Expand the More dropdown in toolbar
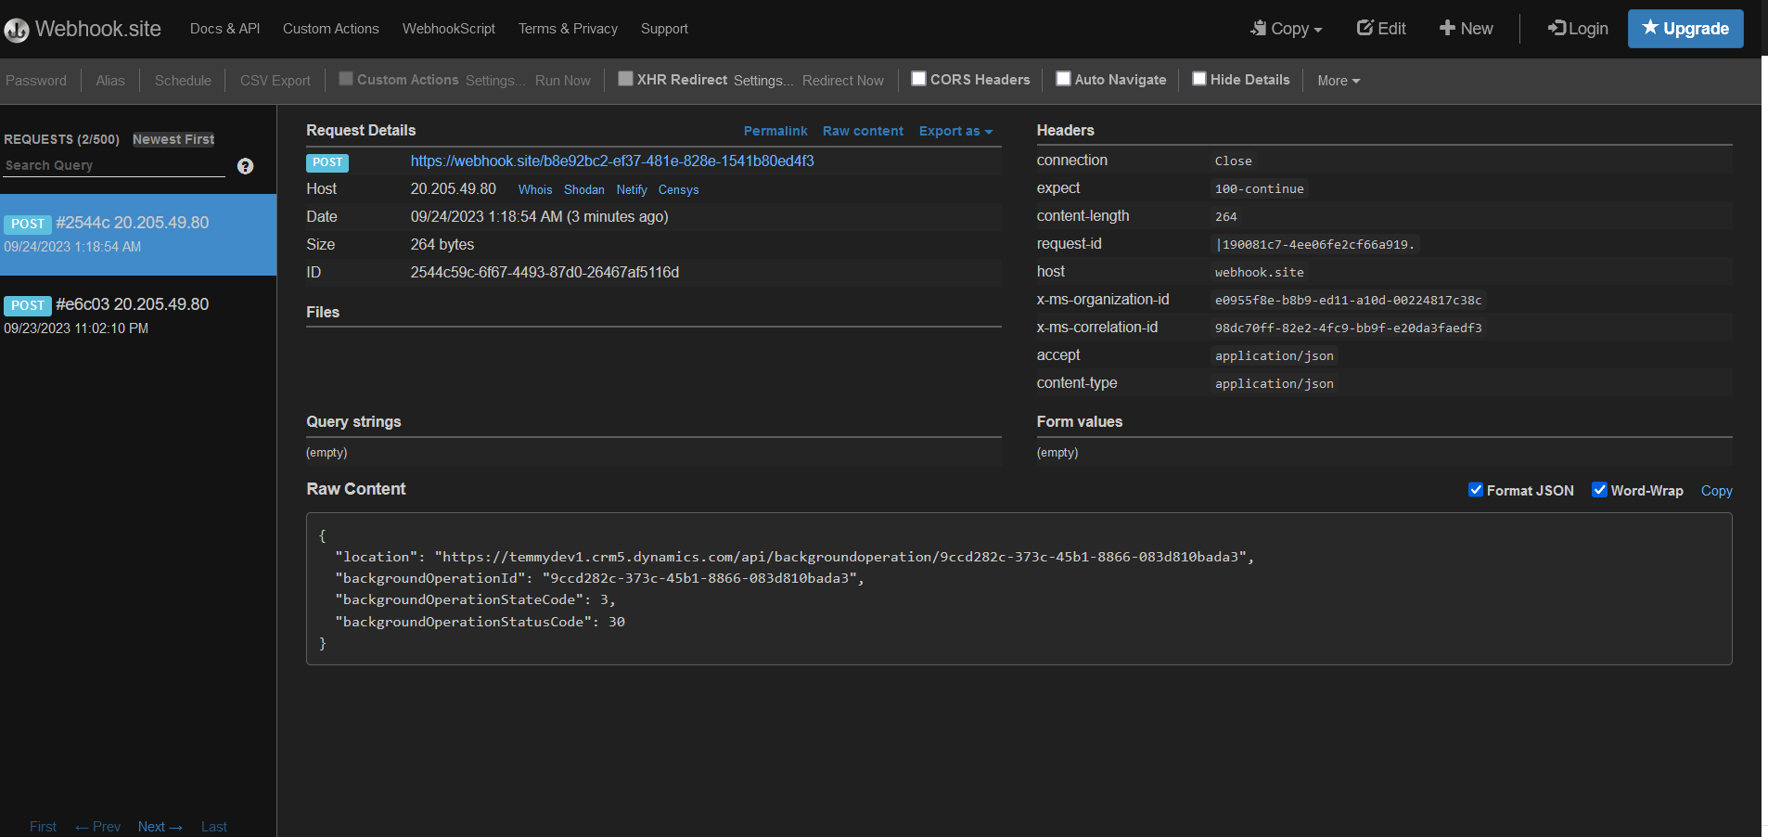 [x=1339, y=81]
